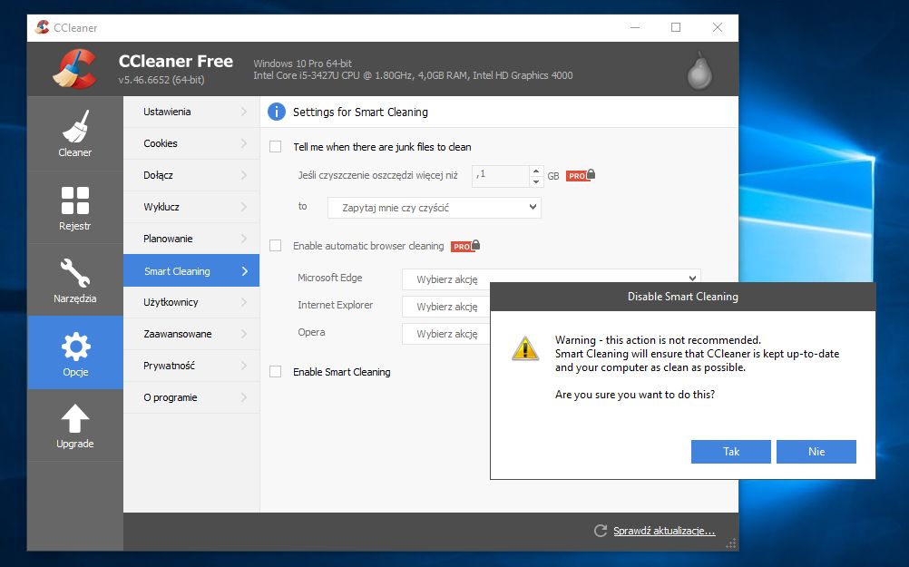Click the blue info icon beside Settings
909x567 pixels.
coord(277,112)
